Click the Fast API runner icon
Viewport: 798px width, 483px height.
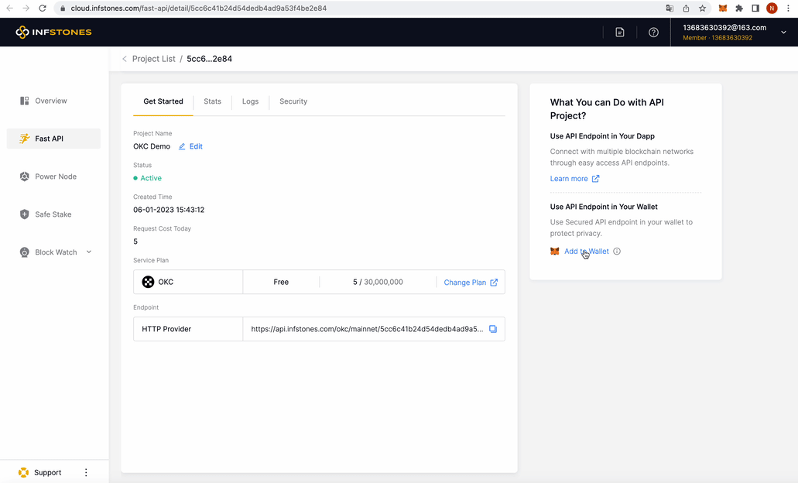tap(24, 139)
